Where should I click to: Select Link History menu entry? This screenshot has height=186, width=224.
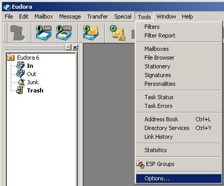[179, 137]
